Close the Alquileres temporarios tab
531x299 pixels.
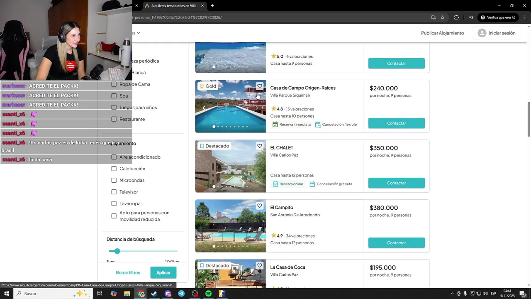click(202, 6)
